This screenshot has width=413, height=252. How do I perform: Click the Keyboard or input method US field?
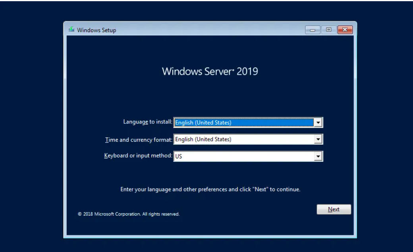[248, 156]
